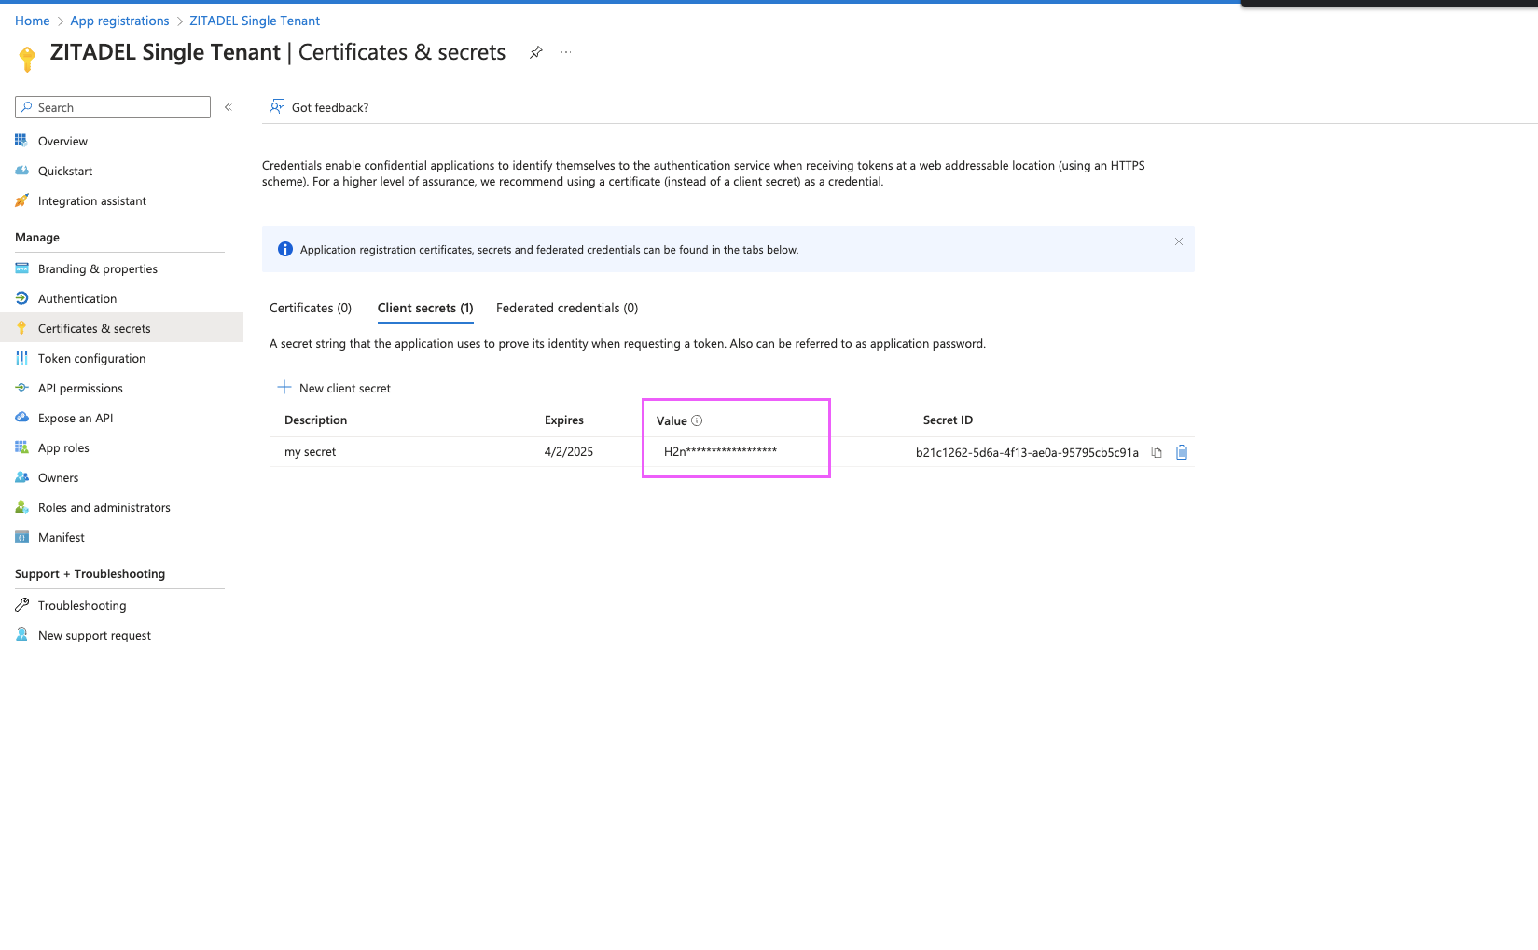
Task: Dismiss the blue information banner
Action: (x=1178, y=241)
